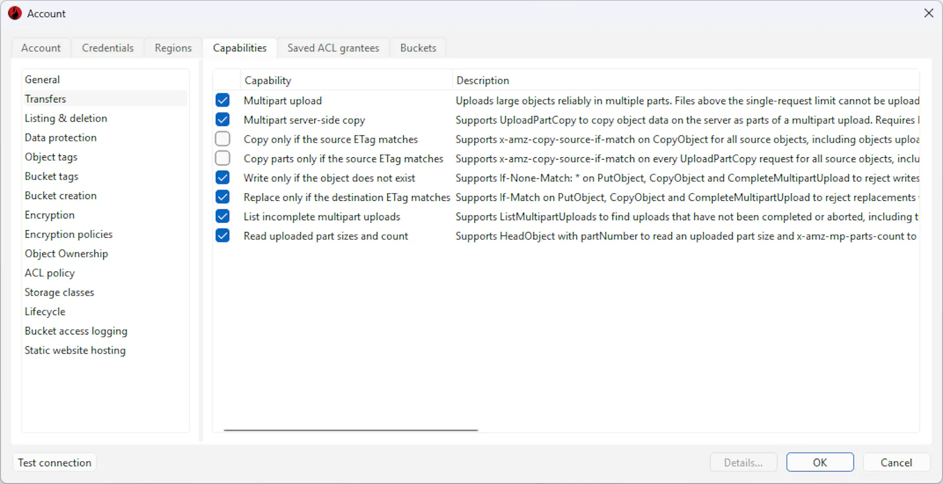This screenshot has width=943, height=484.
Task: Open the Saved ACL grantees tab
Action: [x=334, y=48]
